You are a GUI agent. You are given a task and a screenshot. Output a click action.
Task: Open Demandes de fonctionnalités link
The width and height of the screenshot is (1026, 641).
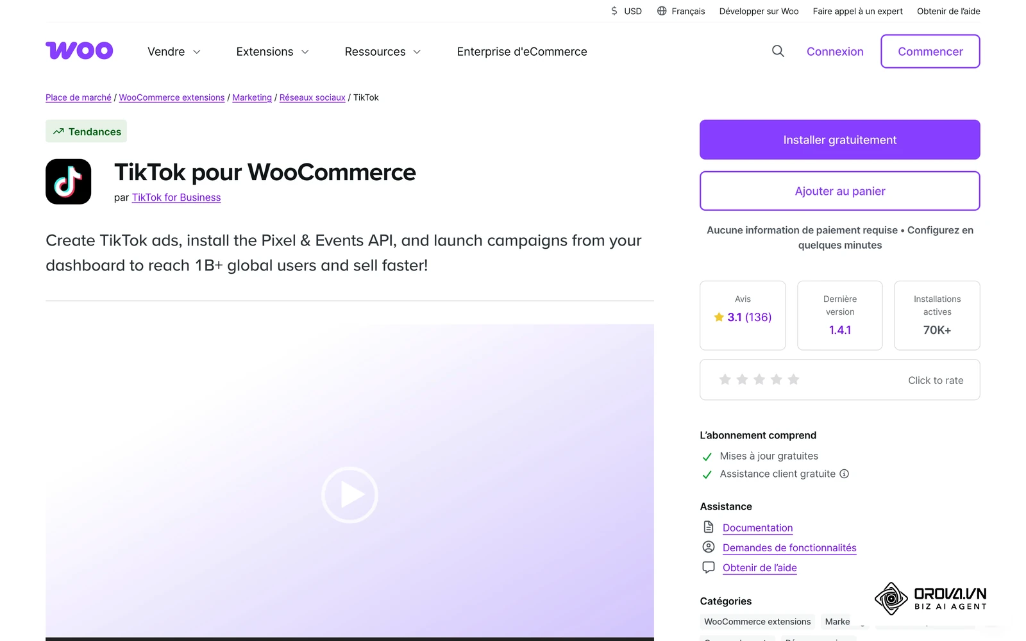point(789,547)
